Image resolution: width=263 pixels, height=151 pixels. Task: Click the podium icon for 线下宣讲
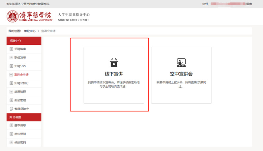(114, 63)
